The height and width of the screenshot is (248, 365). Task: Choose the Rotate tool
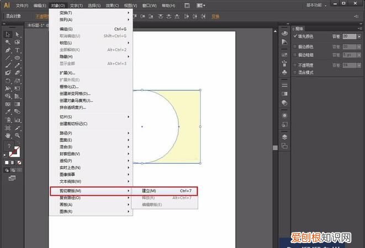(x=8, y=81)
